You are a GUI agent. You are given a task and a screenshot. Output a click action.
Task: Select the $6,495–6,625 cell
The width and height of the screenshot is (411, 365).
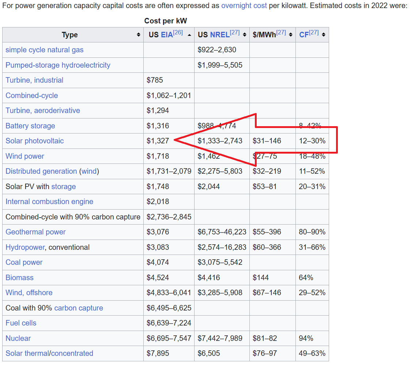(x=169, y=308)
